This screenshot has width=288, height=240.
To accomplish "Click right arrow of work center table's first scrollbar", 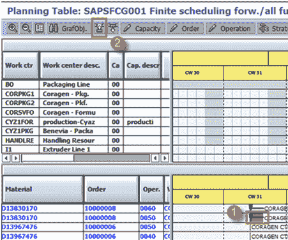I will 16,158.
